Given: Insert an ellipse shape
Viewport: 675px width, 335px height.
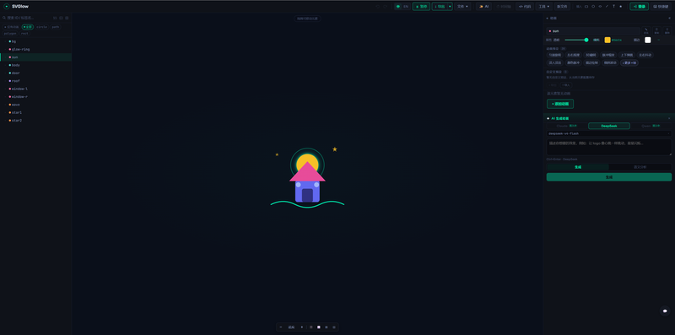Looking at the screenshot, I should pyautogui.click(x=600, y=7).
